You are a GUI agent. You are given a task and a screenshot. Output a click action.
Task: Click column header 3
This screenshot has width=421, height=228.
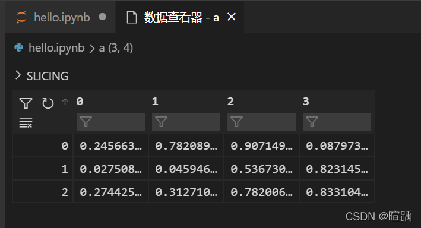306,102
